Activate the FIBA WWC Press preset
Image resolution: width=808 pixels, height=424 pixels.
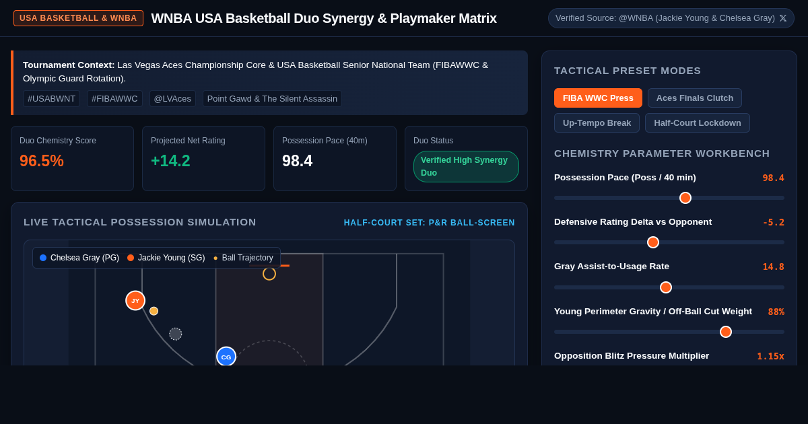tap(598, 98)
